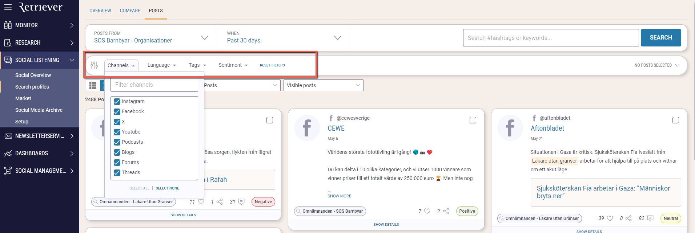Click the share icon beside count 1
This screenshot has height=233, width=695.
(x=220, y=201)
